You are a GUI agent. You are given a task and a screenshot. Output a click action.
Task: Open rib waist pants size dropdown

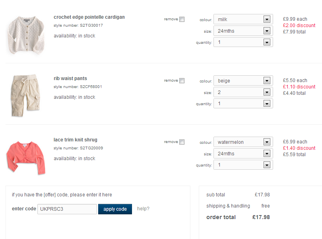coord(243,92)
